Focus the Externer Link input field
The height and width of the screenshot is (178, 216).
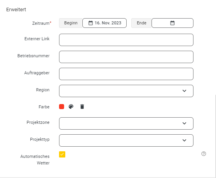[x=126, y=40]
